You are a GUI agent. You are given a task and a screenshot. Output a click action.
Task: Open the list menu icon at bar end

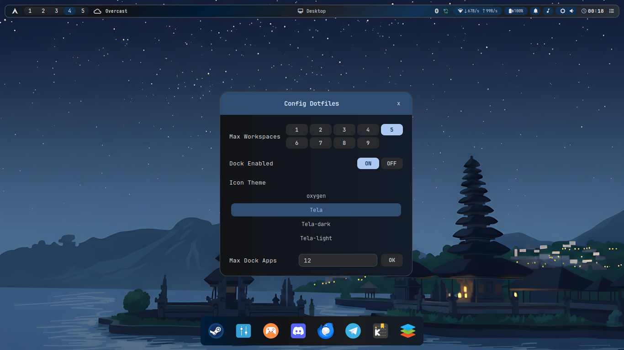[612, 11]
